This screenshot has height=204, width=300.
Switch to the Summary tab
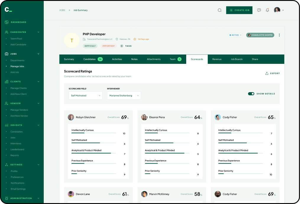coord(69,59)
